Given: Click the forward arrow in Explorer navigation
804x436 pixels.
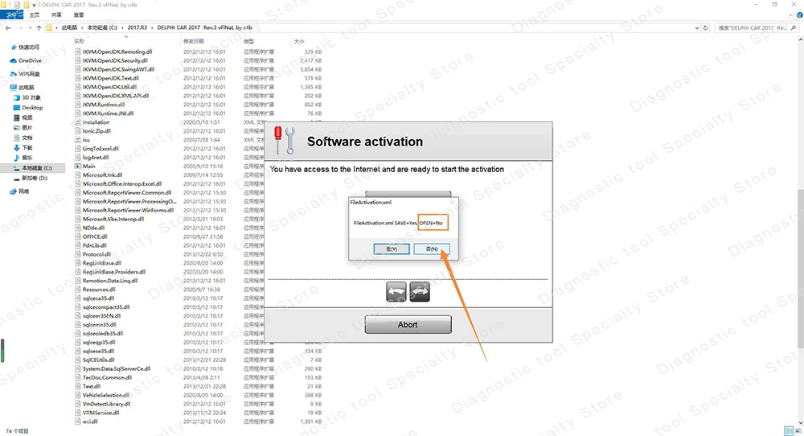Looking at the screenshot, I should coord(20,27).
